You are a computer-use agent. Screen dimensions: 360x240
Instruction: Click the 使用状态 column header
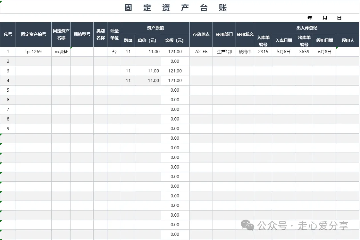pyautogui.click(x=245, y=34)
